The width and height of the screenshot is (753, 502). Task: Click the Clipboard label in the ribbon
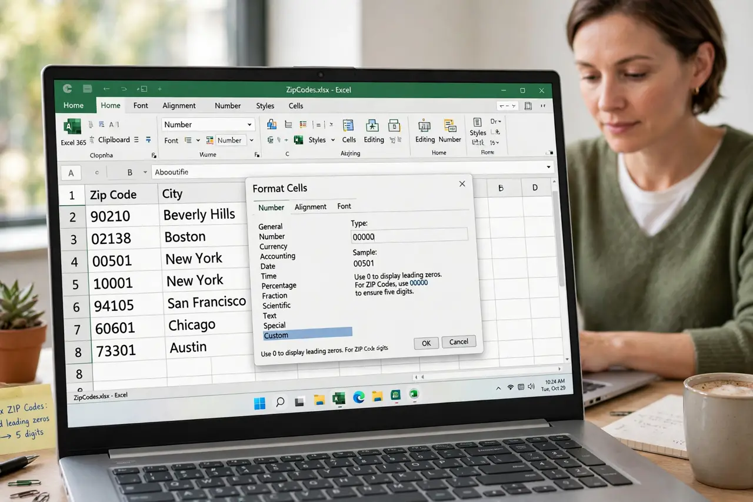tap(114, 140)
